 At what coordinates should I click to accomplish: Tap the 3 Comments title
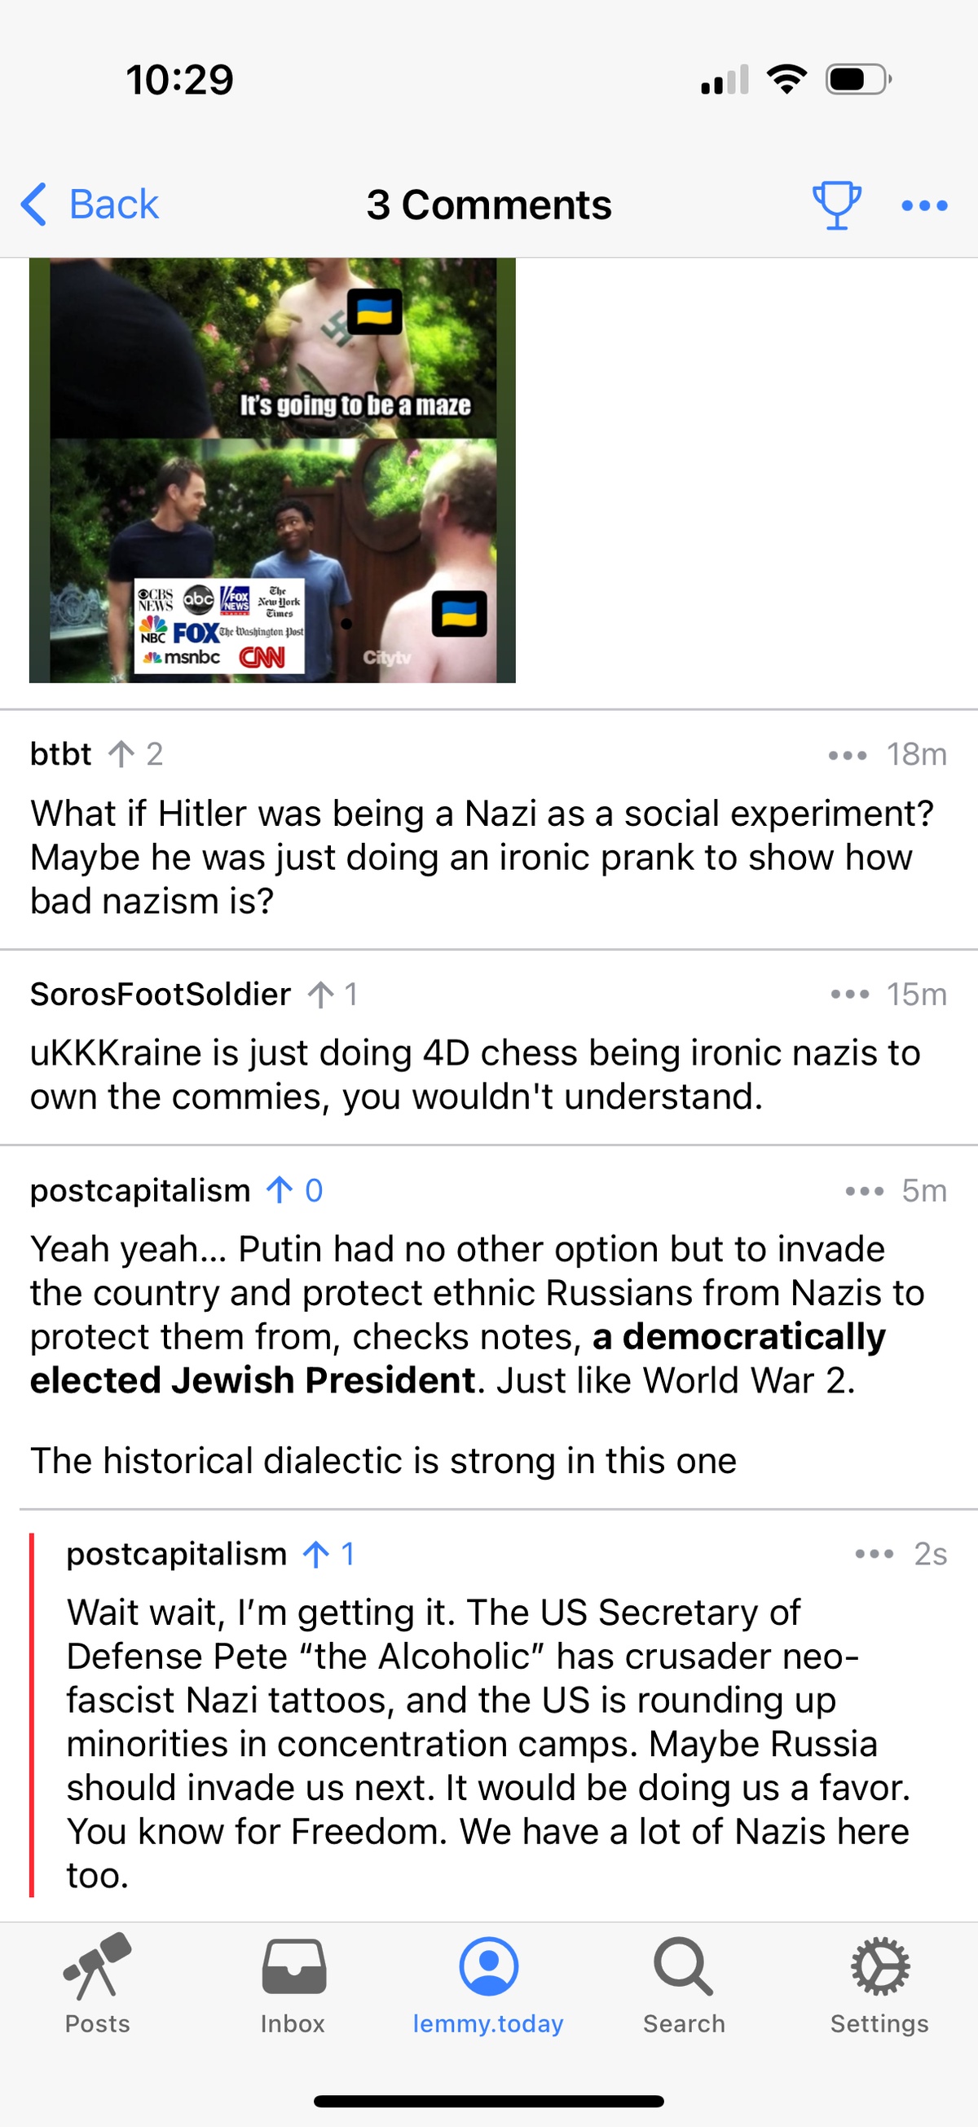click(x=488, y=205)
